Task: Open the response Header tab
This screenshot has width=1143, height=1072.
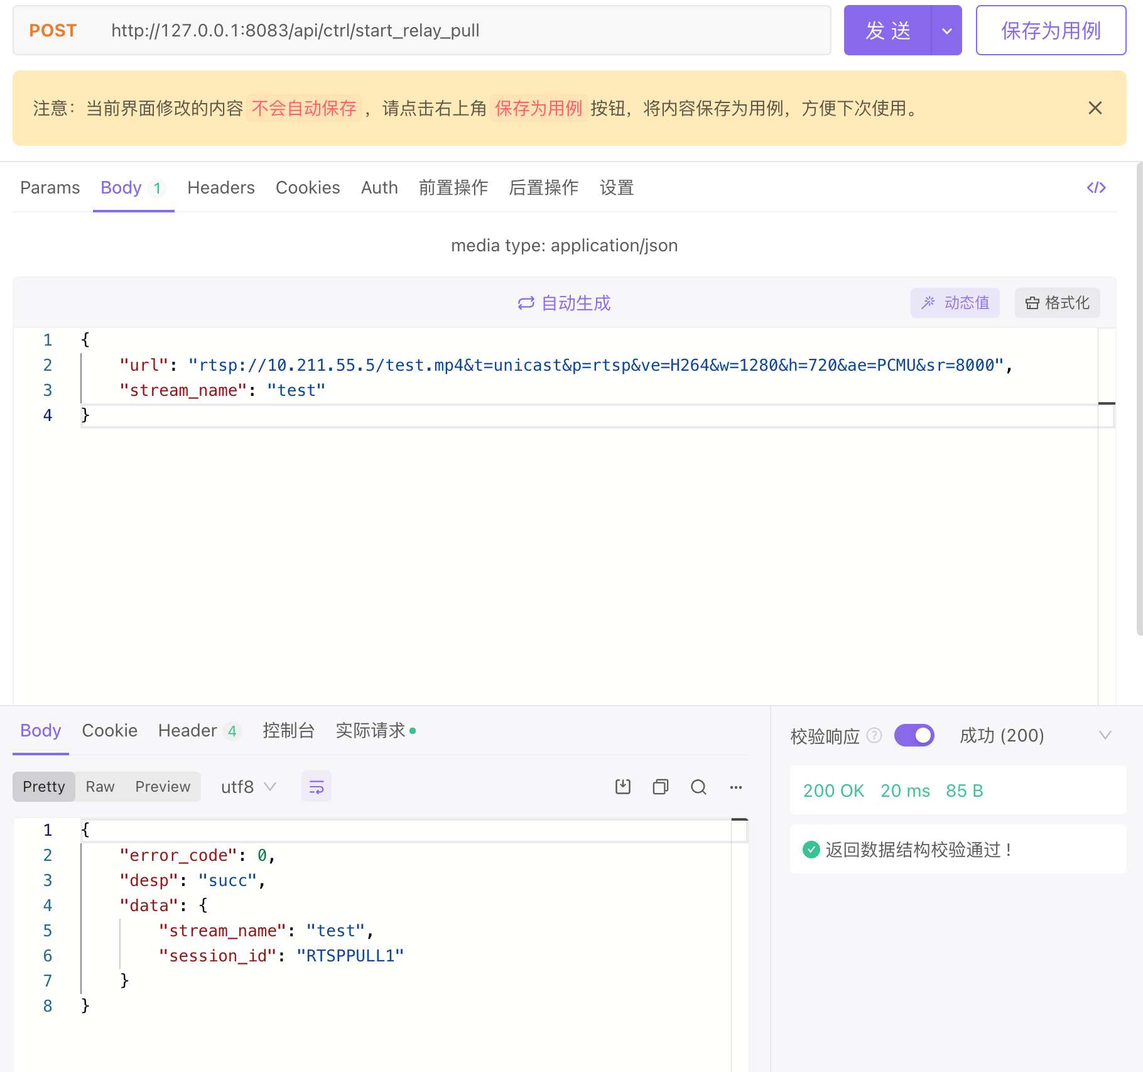Action: click(199, 730)
